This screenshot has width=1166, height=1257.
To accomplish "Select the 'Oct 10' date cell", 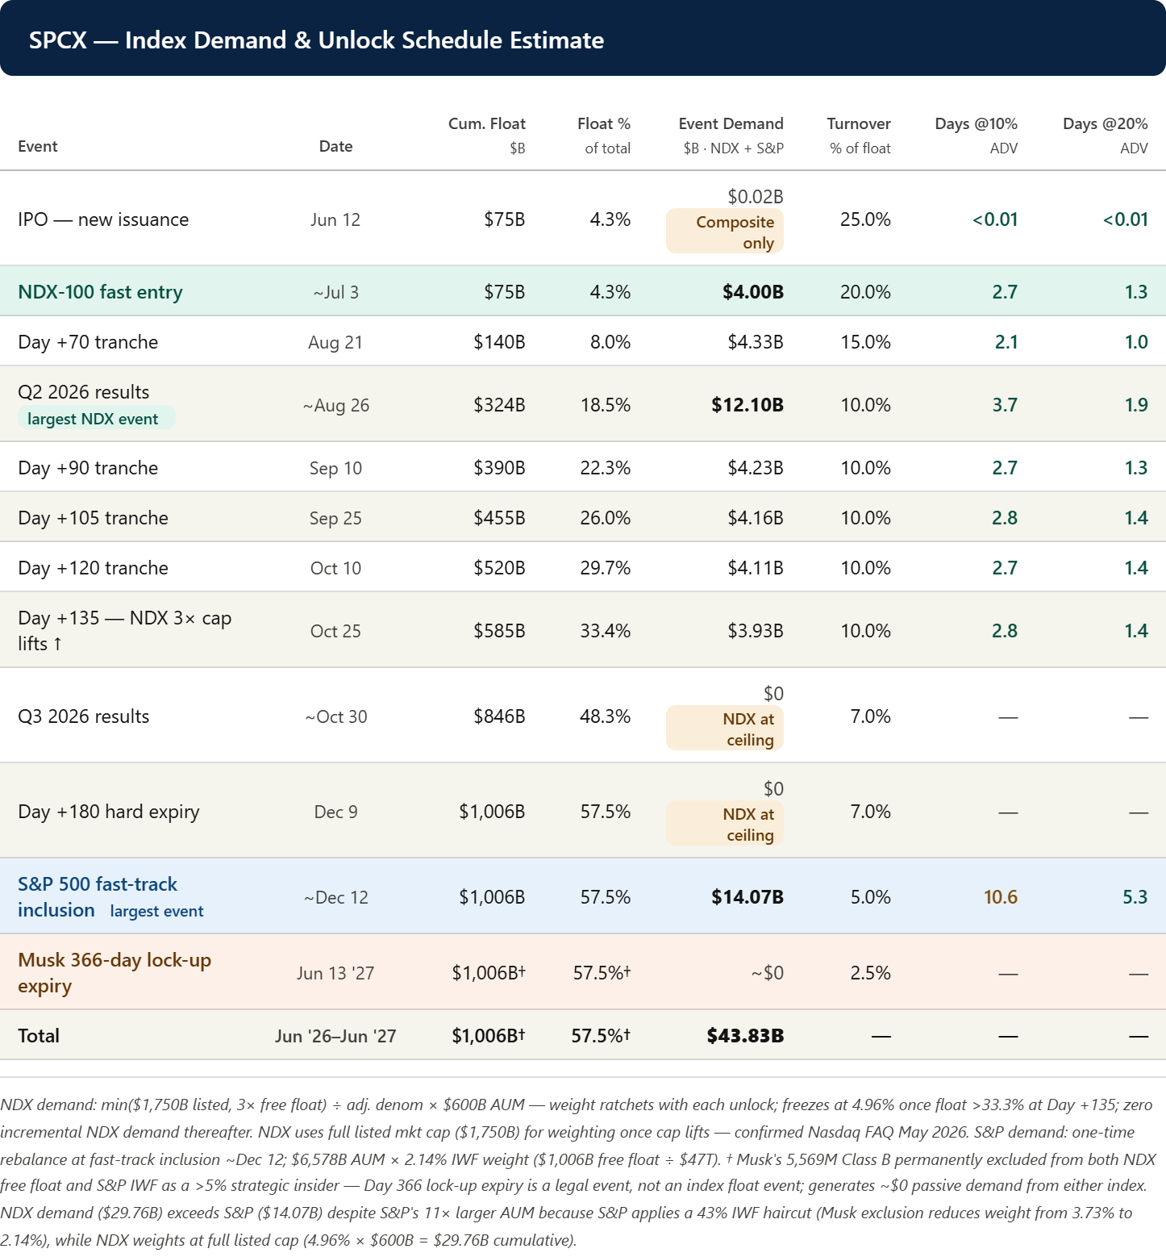I will (335, 568).
